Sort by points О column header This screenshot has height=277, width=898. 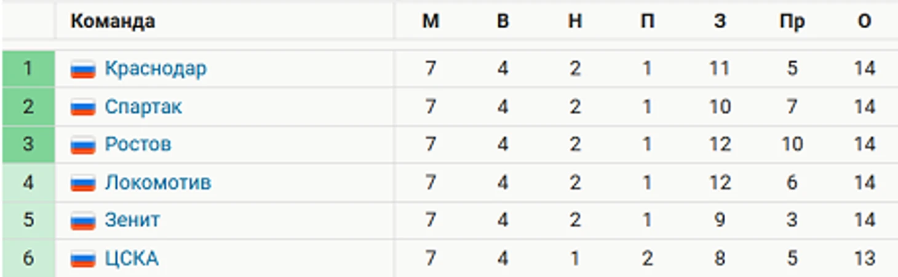[x=864, y=21]
